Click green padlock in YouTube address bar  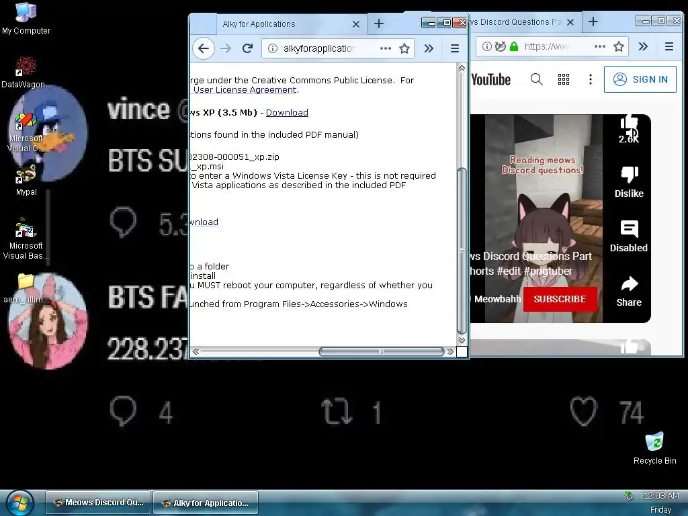(514, 46)
